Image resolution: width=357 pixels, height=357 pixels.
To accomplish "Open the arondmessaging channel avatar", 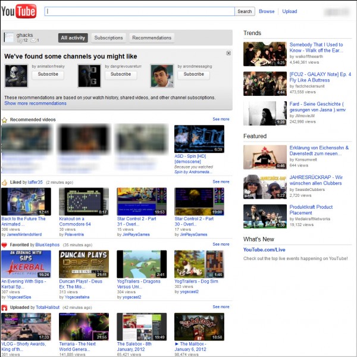I will [x=162, y=76].
